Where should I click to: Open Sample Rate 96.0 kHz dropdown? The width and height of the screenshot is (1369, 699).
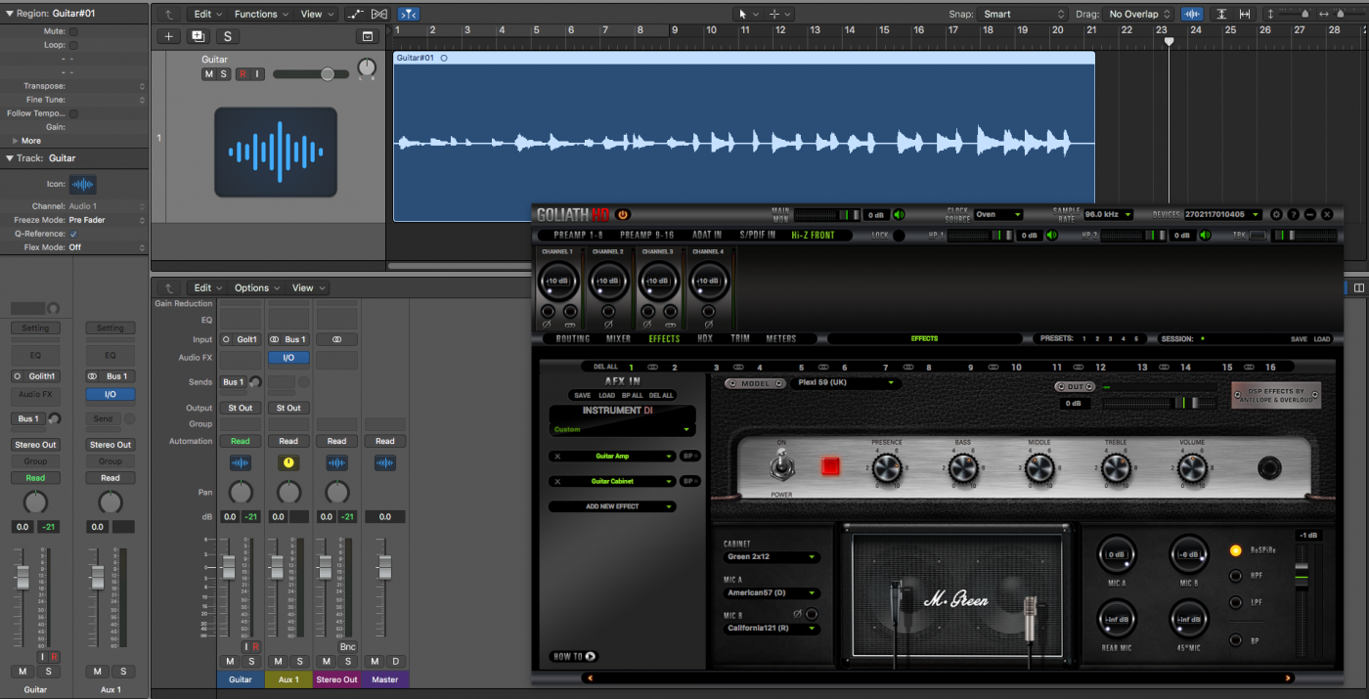(1108, 214)
